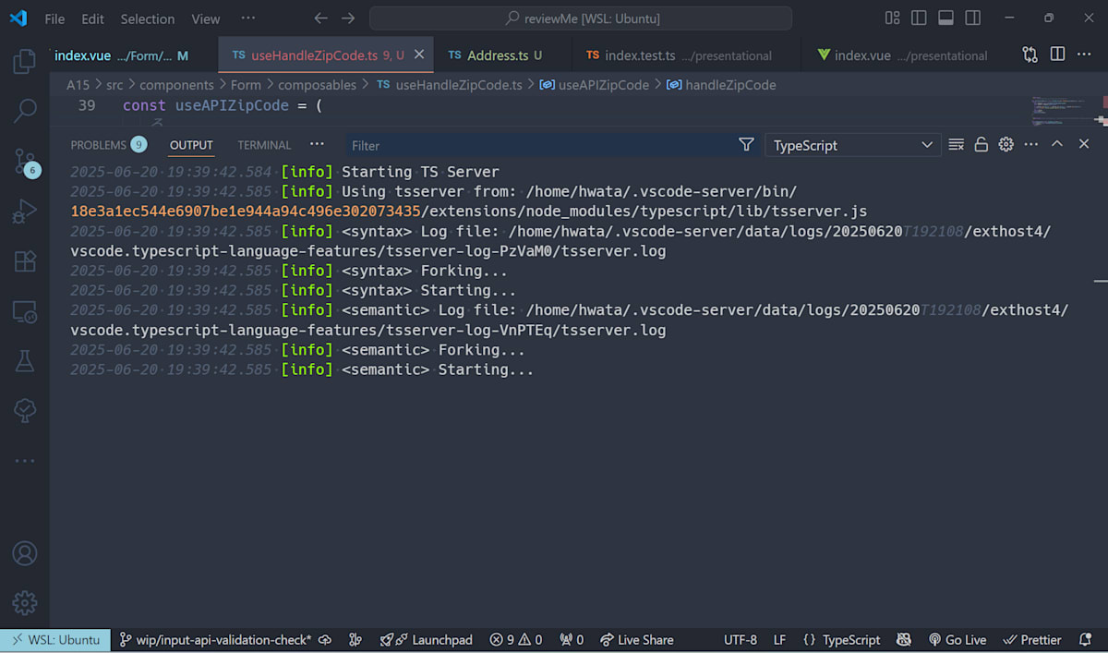Maximize the panel with the up chevron
Viewport: 1108px width, 653px height.
(1057, 145)
